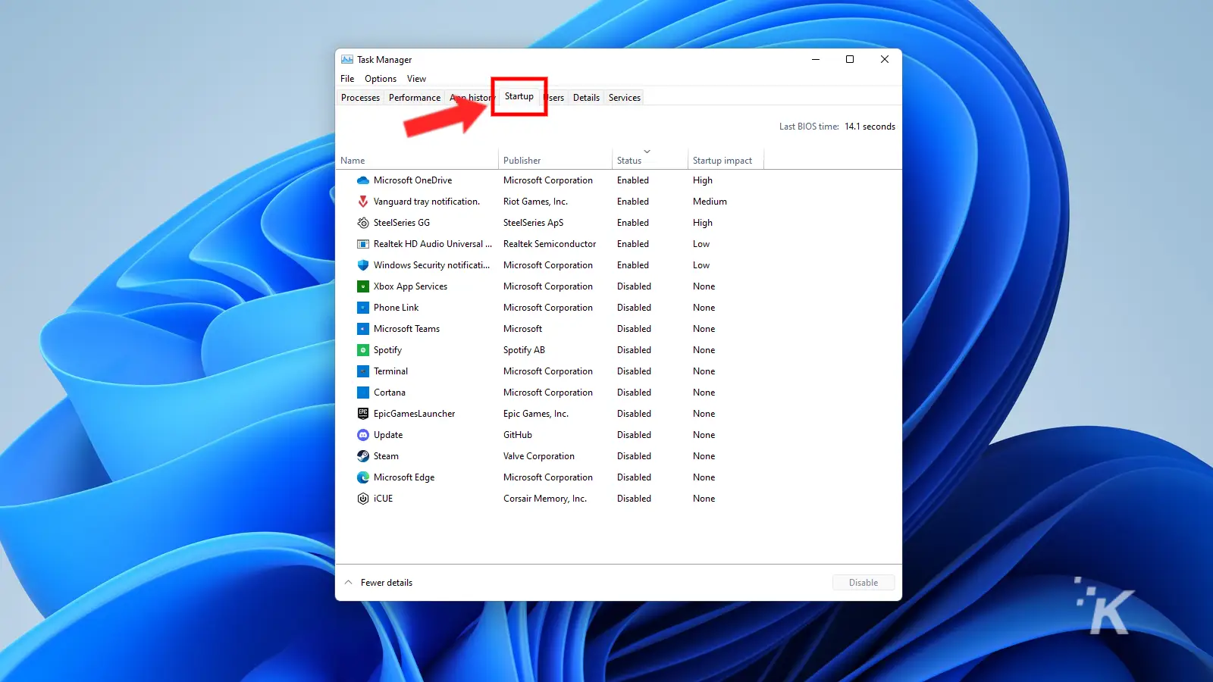Open the Options menu
The image size is (1213, 682).
381,79
